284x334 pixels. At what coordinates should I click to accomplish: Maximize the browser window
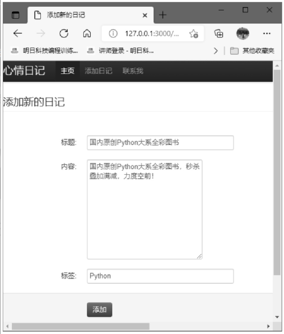[x=245, y=10]
